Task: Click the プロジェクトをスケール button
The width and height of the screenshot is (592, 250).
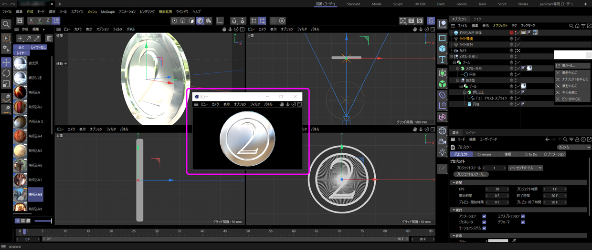Action: 472,174
